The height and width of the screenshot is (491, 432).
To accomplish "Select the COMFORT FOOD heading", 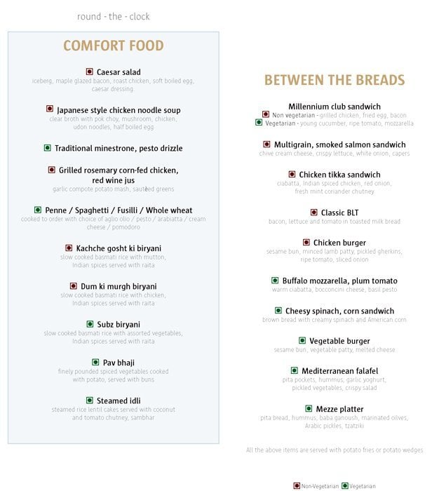I will (x=114, y=46).
